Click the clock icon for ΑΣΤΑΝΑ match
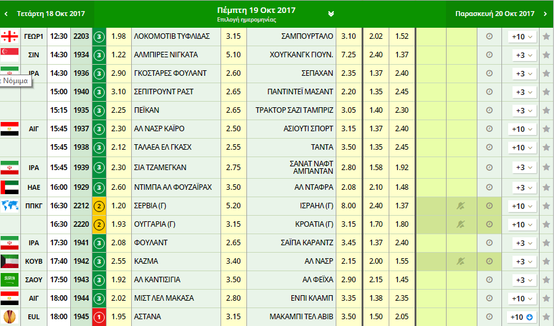 coord(489,317)
